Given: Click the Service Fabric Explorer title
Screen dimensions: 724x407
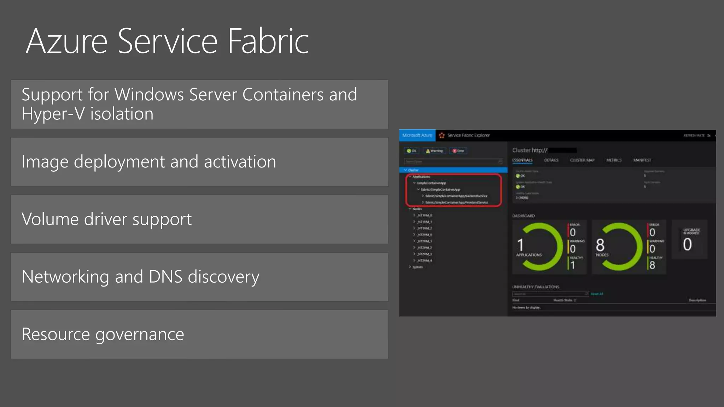Looking at the screenshot, I should pyautogui.click(x=468, y=135).
